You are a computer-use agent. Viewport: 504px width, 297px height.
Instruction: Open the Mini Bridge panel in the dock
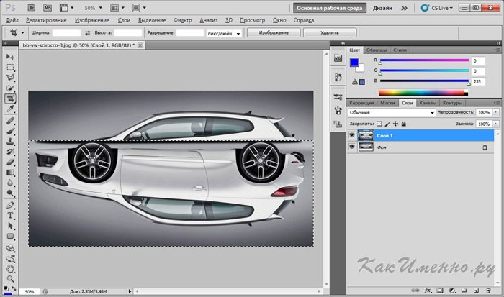point(338,58)
